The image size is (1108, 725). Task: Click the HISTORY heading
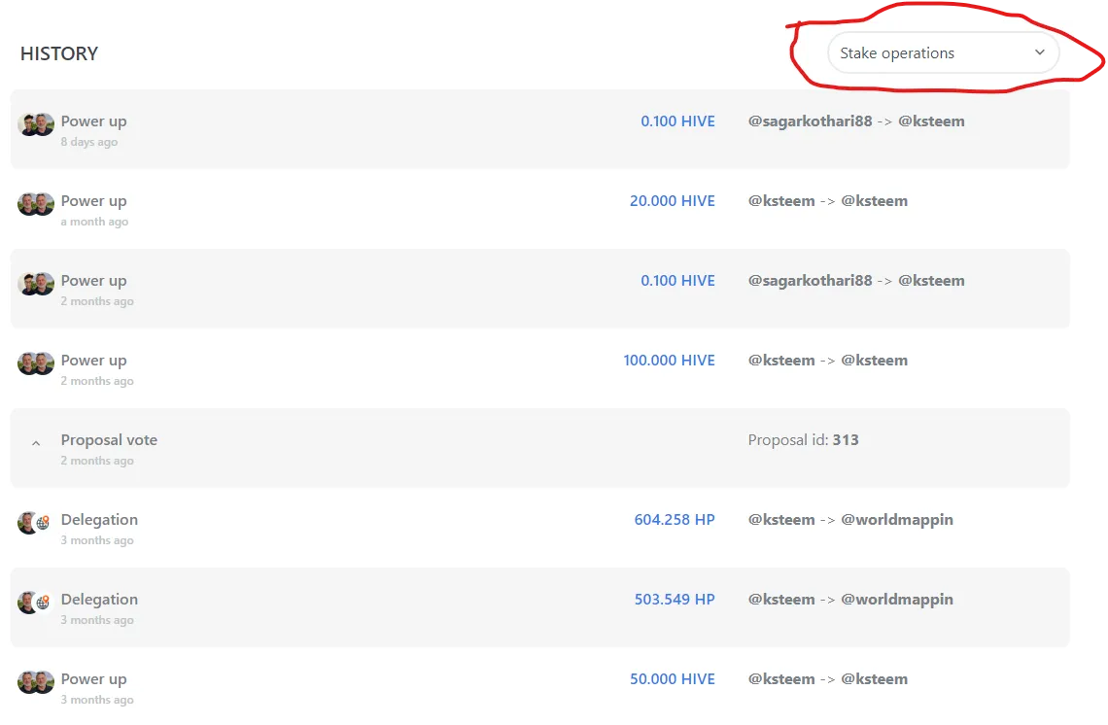[x=59, y=53]
